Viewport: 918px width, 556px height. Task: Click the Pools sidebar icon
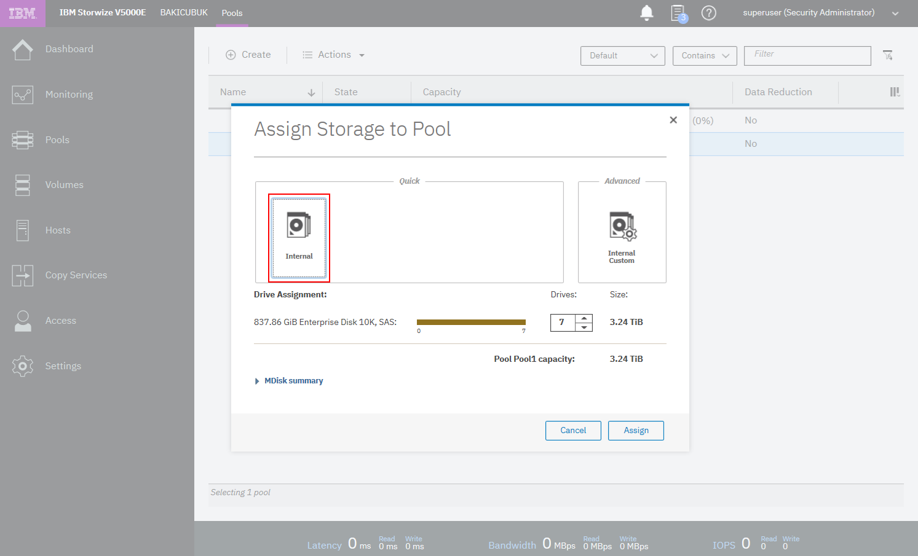click(23, 140)
